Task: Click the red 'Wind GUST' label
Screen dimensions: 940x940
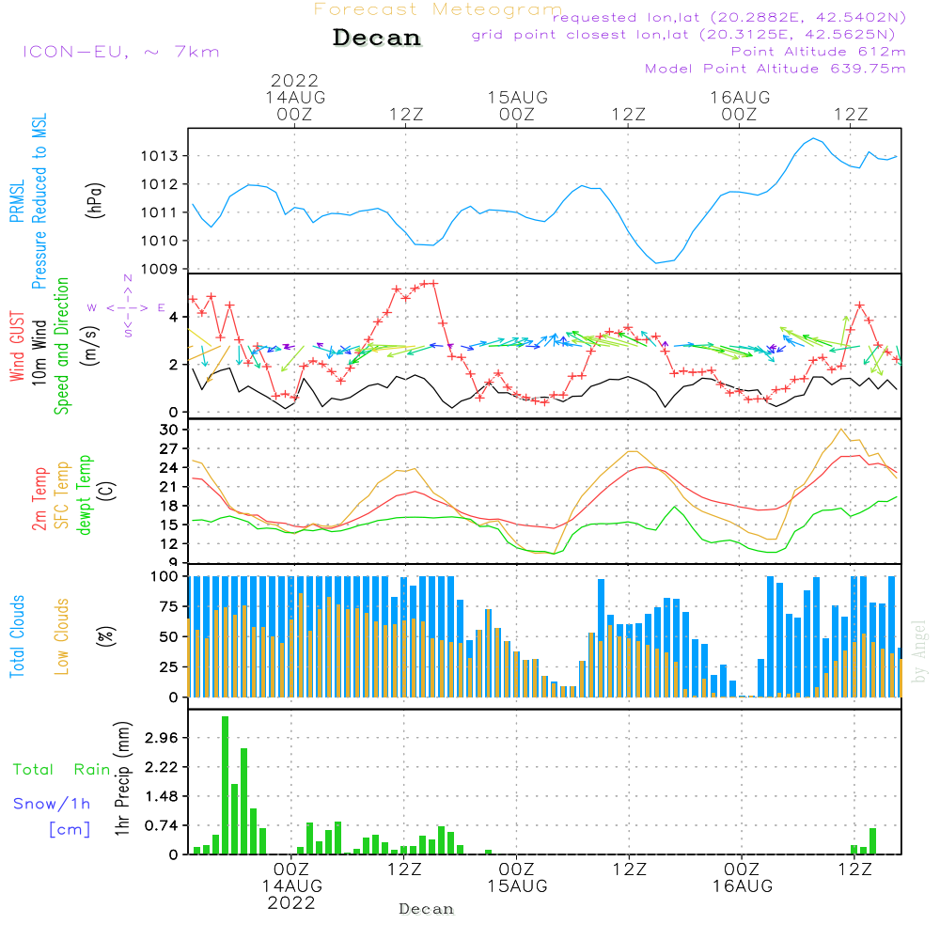Action: (17, 347)
